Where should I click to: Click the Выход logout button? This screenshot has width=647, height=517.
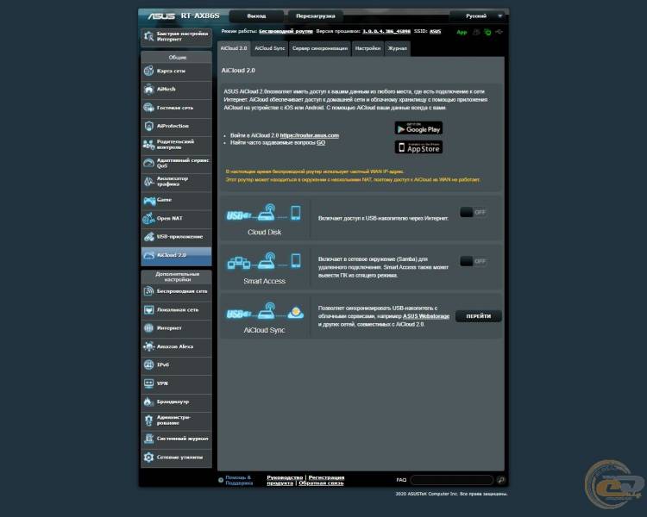256,16
